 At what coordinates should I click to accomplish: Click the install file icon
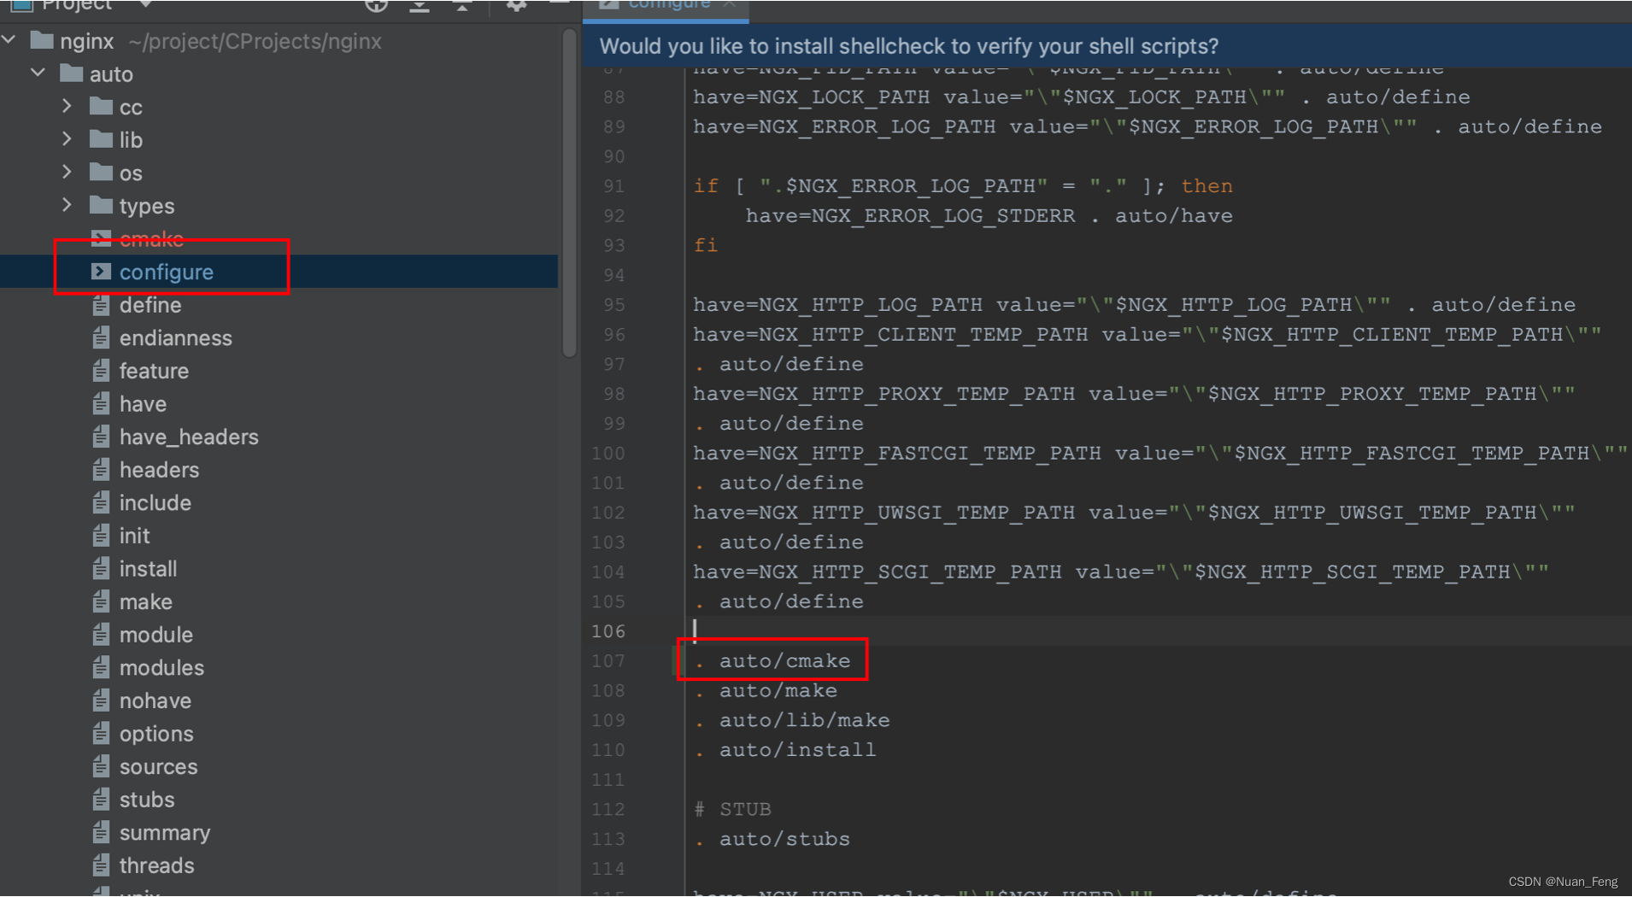[101, 568]
